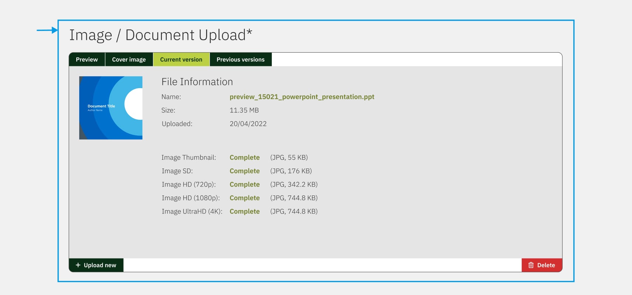Click the trash can icon on Delete
This screenshot has height=295, width=632.
pyautogui.click(x=531, y=265)
